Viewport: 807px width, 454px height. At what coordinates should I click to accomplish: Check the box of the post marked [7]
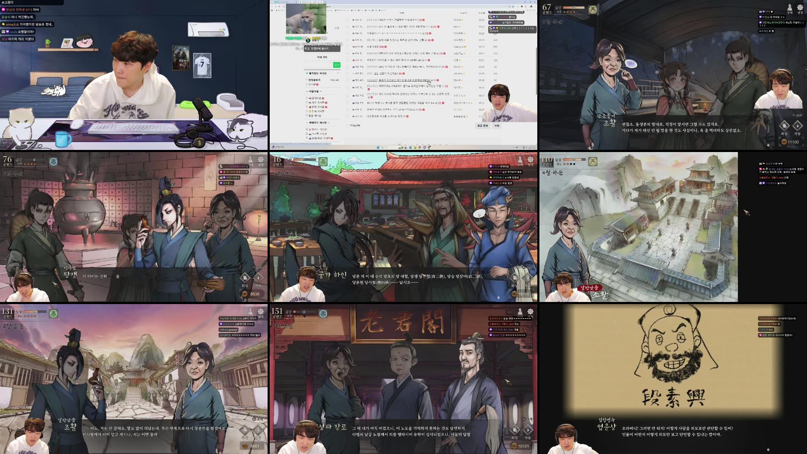point(348,103)
